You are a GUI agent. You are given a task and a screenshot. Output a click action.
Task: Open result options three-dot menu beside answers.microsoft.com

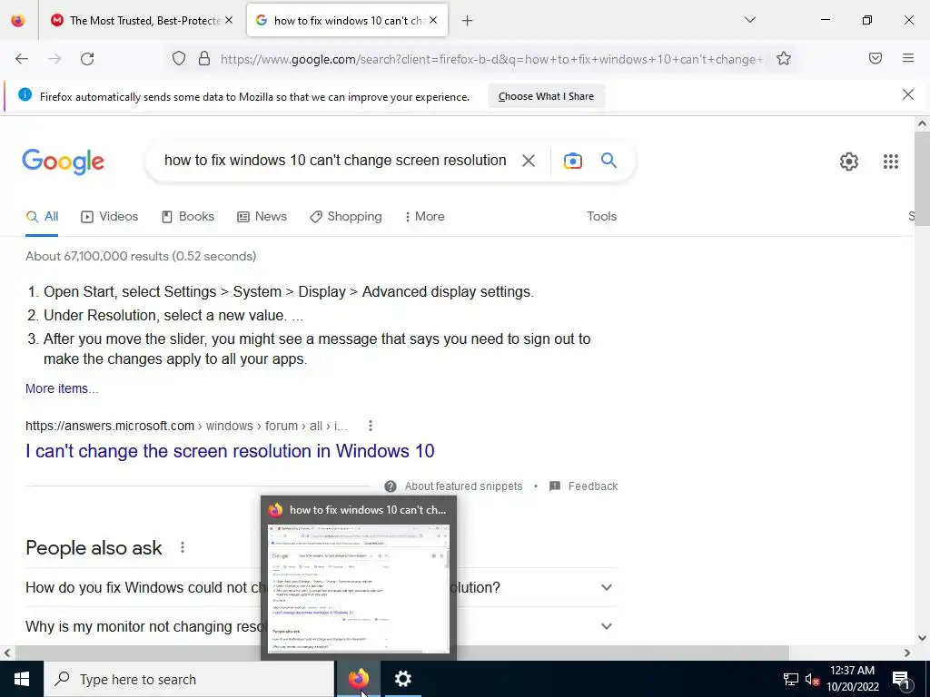(x=371, y=426)
